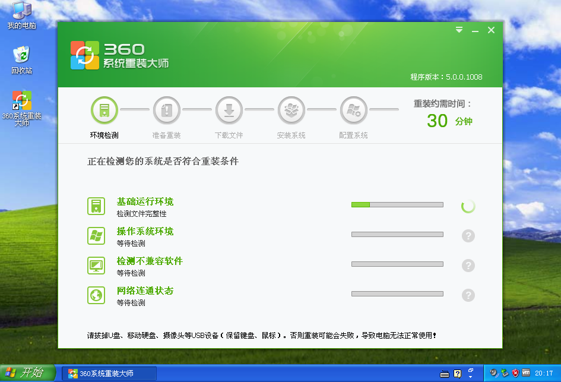Click the speaker-like first tray icon
The width and height of the screenshot is (561, 382).
pyautogui.click(x=494, y=373)
